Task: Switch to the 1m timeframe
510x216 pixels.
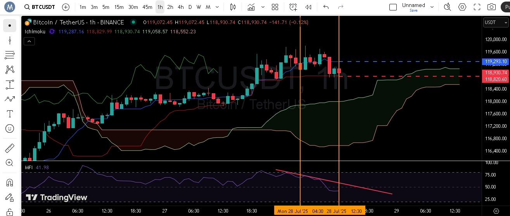Action: coord(83,7)
